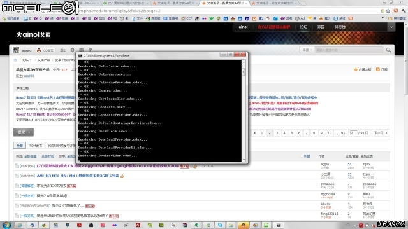Click the cmd window scrollbar thumb
Viewport: 408px width, 229px height.
point(244,72)
